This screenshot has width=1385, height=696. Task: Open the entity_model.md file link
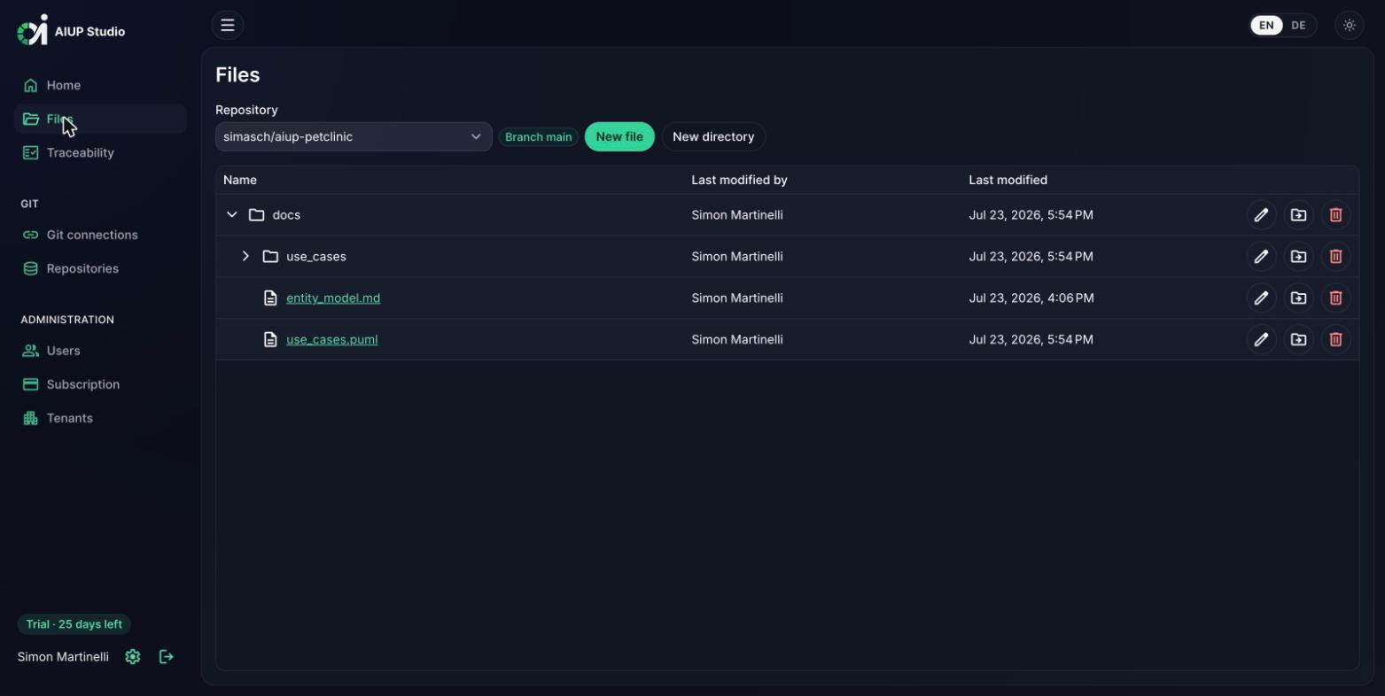coord(333,298)
